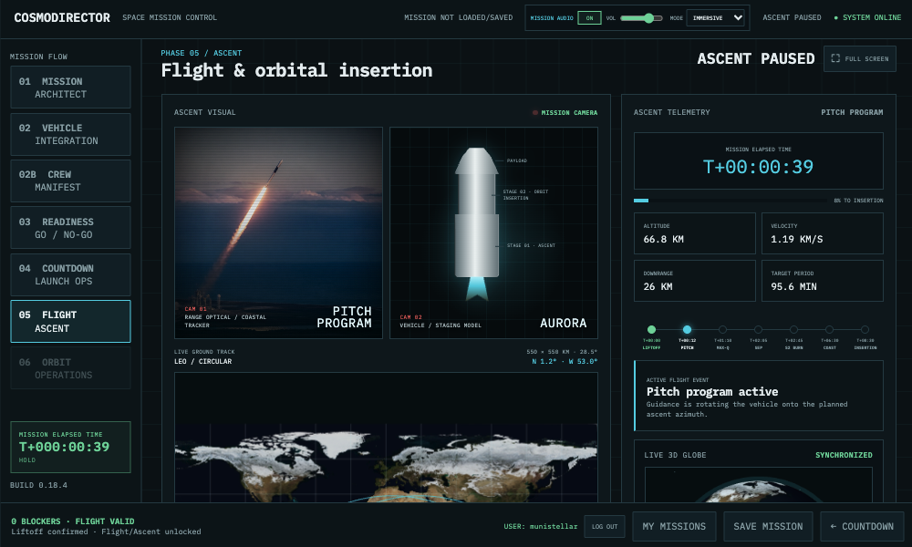Click the Target Period 95.6 MIN value
Image resolution: width=912 pixels, height=547 pixels.
794,286
